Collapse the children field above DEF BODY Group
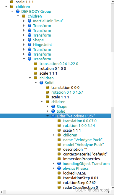Screen dimensions: 114x195 [6, 7]
